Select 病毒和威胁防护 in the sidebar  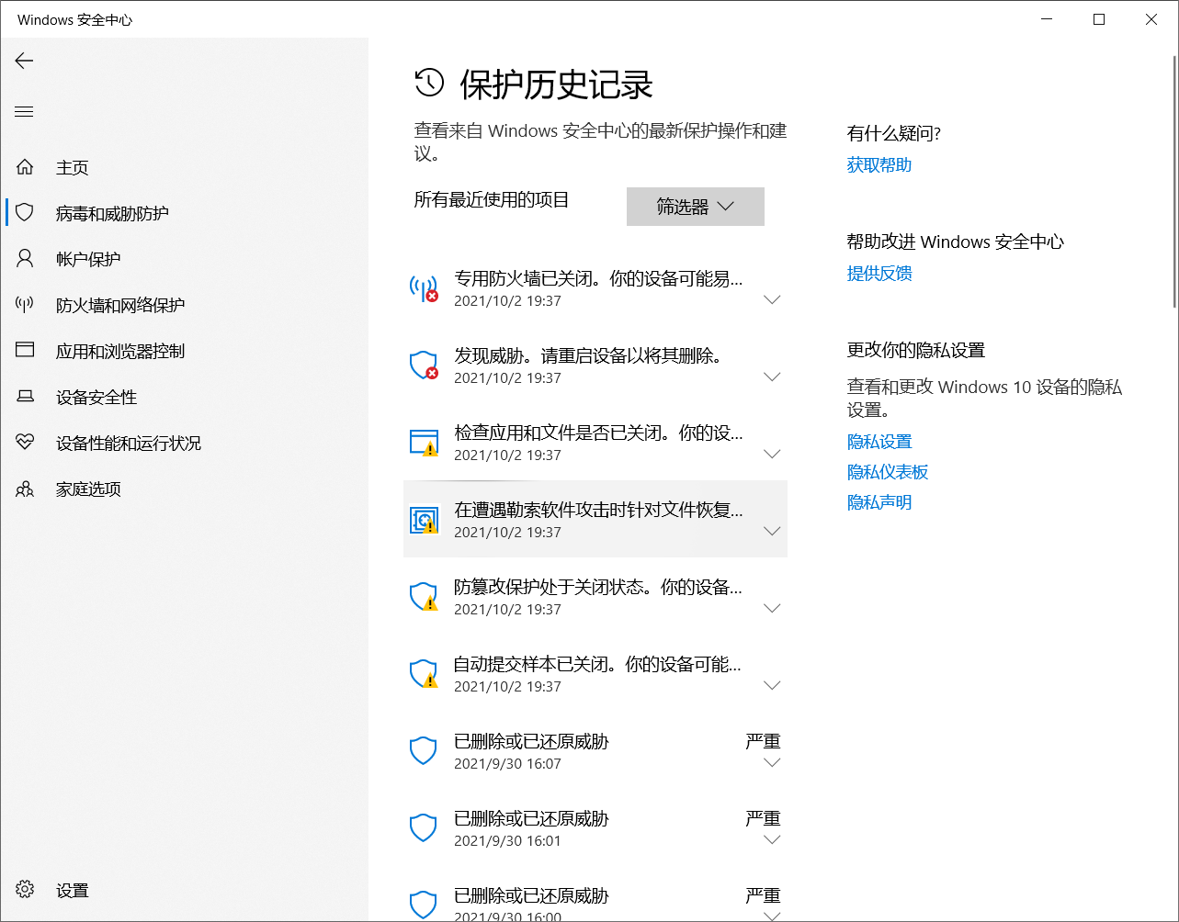pyautogui.click(x=112, y=213)
